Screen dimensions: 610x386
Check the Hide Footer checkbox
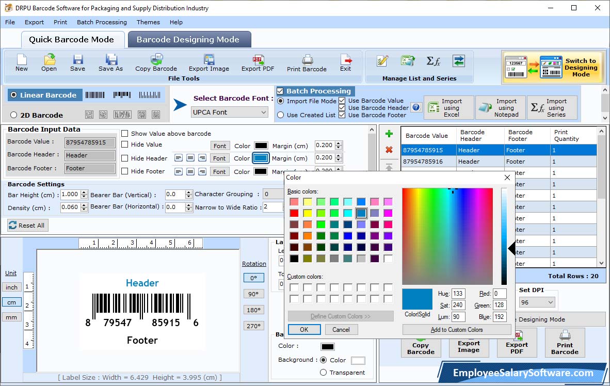[x=124, y=171]
